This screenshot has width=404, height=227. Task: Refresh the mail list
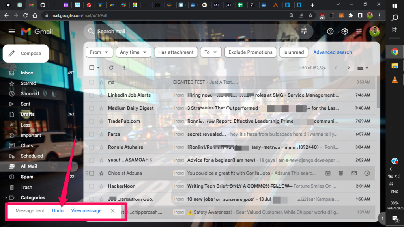click(x=111, y=68)
